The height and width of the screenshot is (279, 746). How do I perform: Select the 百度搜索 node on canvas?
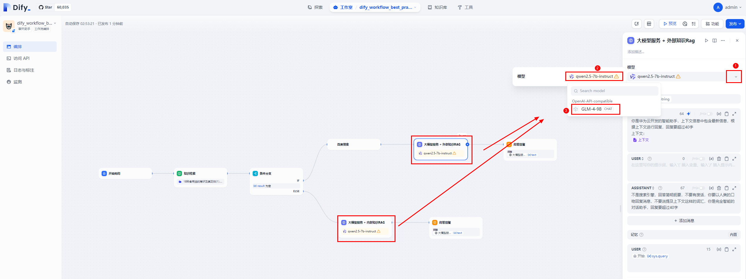(354, 144)
